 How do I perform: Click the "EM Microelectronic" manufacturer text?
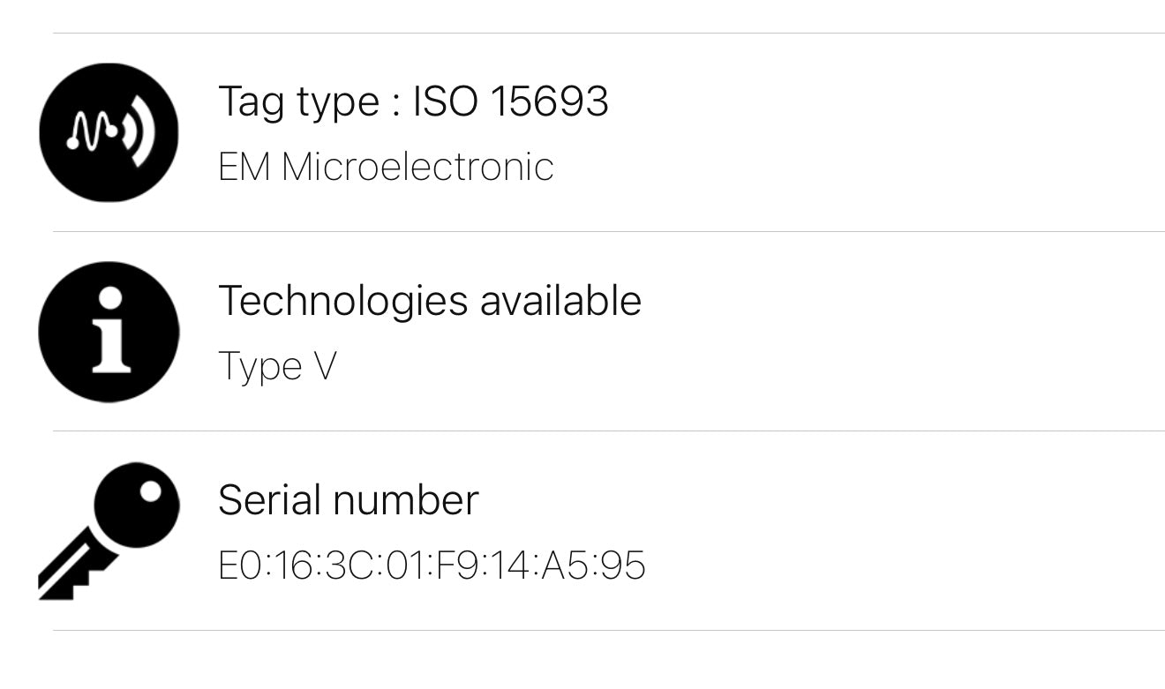(x=386, y=167)
